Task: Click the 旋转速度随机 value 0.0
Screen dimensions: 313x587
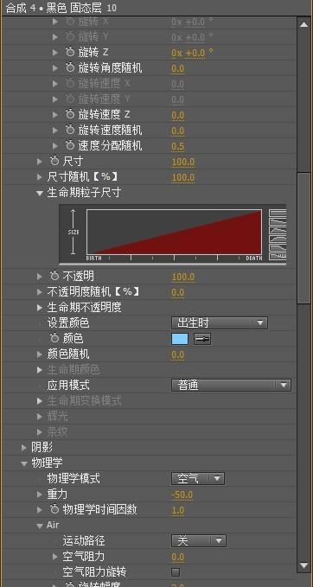Action: [x=178, y=131]
